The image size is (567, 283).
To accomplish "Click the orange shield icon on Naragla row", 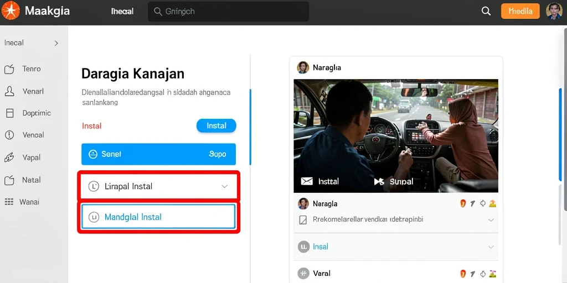I will coord(463,203).
